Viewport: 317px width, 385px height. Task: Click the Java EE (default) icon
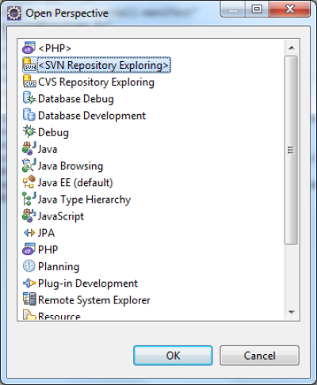[29, 182]
